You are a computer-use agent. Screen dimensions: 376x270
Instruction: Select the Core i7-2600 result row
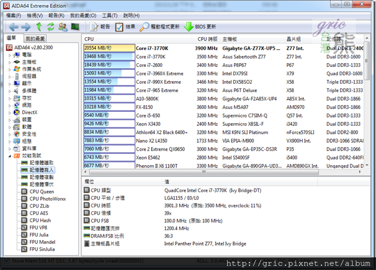(224, 65)
